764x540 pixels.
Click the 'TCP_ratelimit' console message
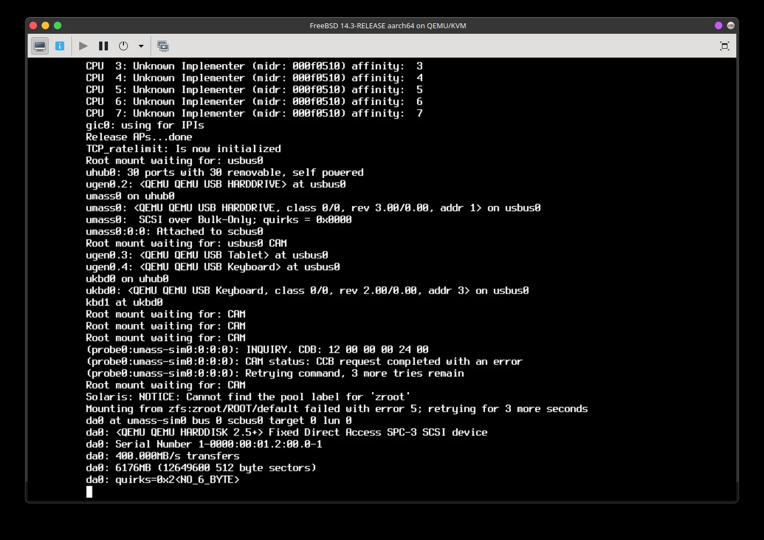click(183, 149)
